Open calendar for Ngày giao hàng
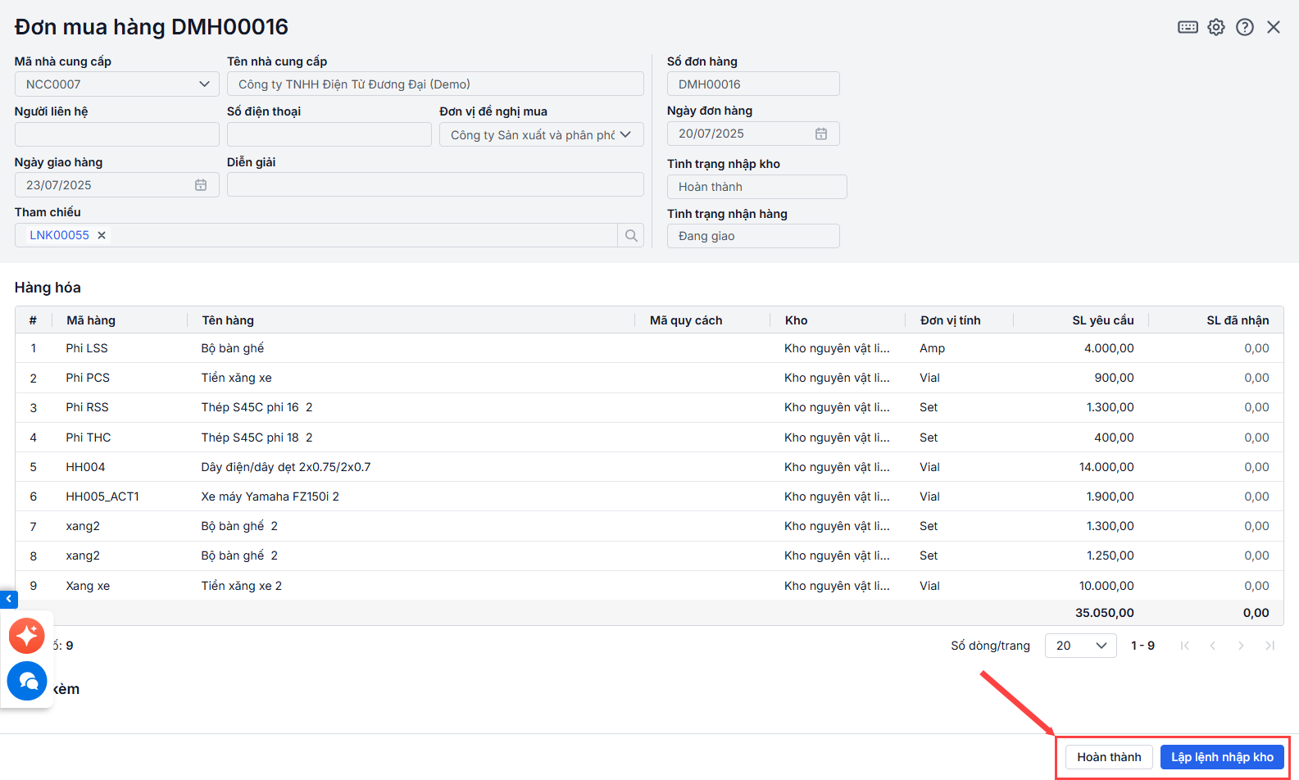Screen dimensions: 1299x780 [201, 185]
